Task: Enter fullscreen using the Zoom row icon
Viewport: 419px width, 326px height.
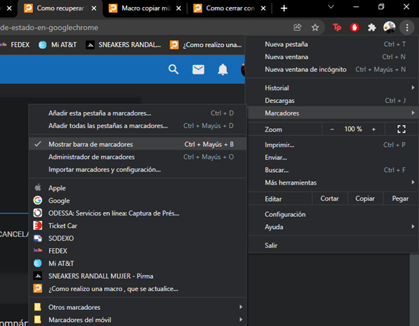Action: click(x=401, y=129)
